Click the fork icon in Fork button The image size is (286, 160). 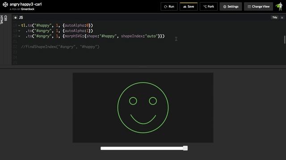[205, 7]
